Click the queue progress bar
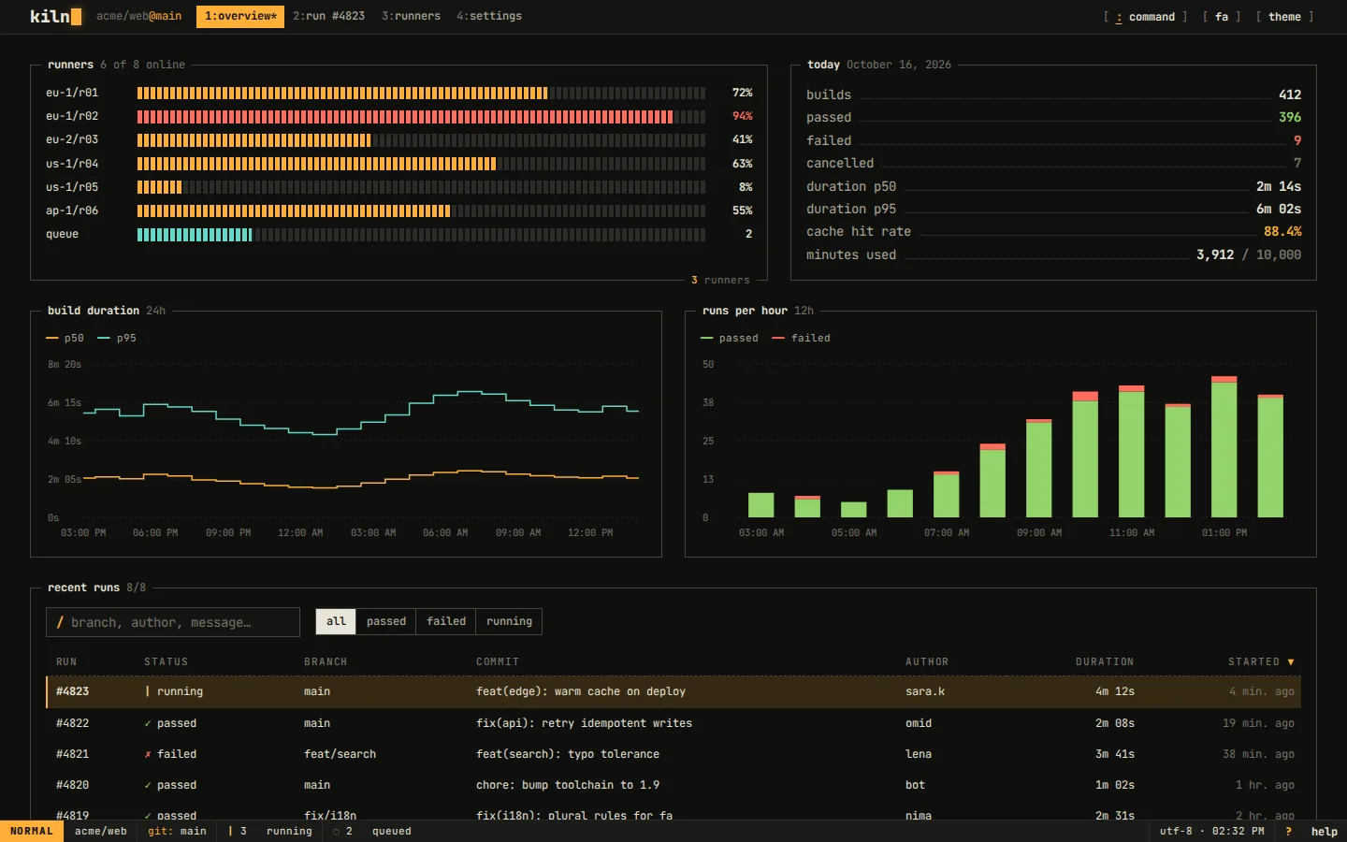Screen dimensions: 1347x842 pyautogui.click(x=421, y=234)
